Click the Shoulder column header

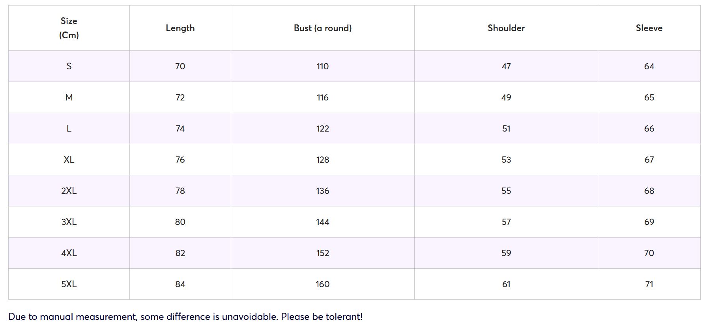[506, 28]
